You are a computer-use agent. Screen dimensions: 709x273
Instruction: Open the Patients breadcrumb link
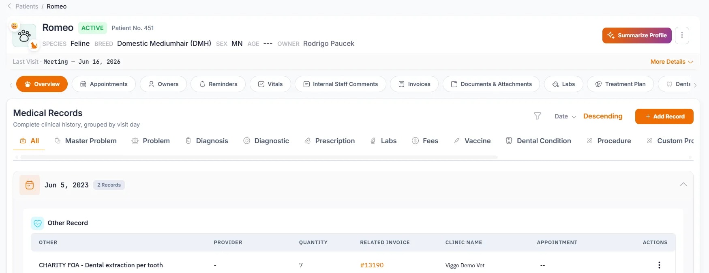[x=27, y=6]
